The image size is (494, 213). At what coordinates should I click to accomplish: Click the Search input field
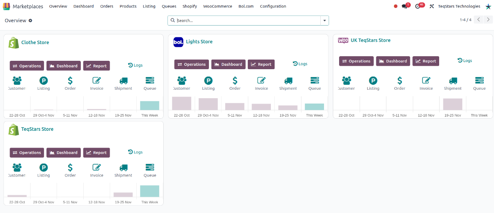click(248, 21)
